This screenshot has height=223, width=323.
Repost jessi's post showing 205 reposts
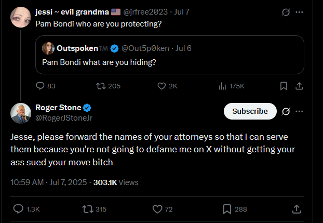(x=109, y=86)
